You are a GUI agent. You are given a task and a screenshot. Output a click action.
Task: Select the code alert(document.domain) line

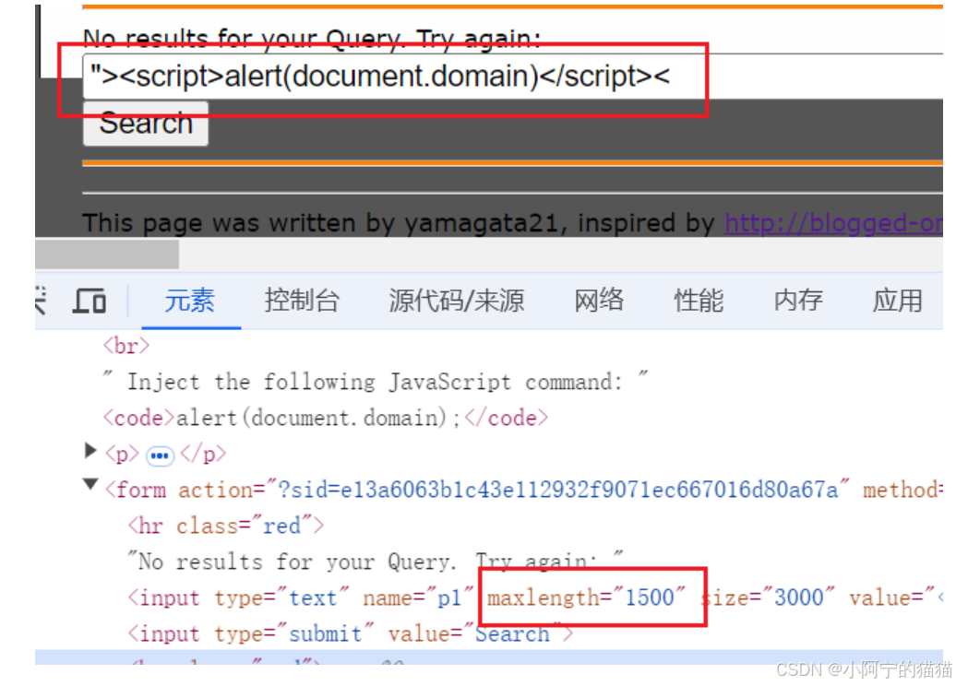click(x=326, y=418)
